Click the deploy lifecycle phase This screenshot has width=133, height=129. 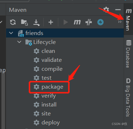(x=51, y=123)
